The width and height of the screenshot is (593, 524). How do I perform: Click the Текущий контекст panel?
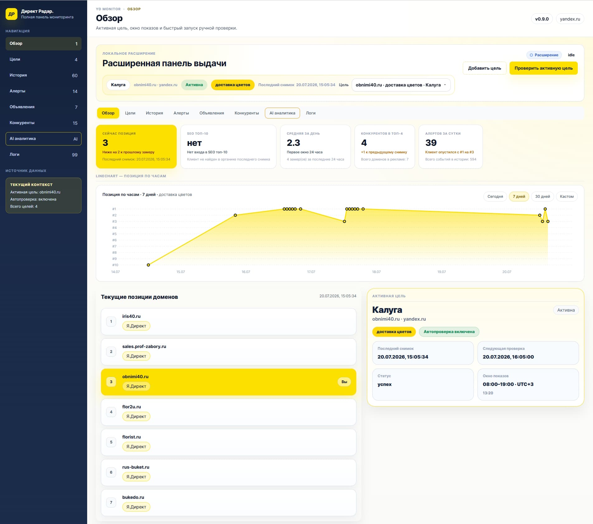tap(44, 195)
